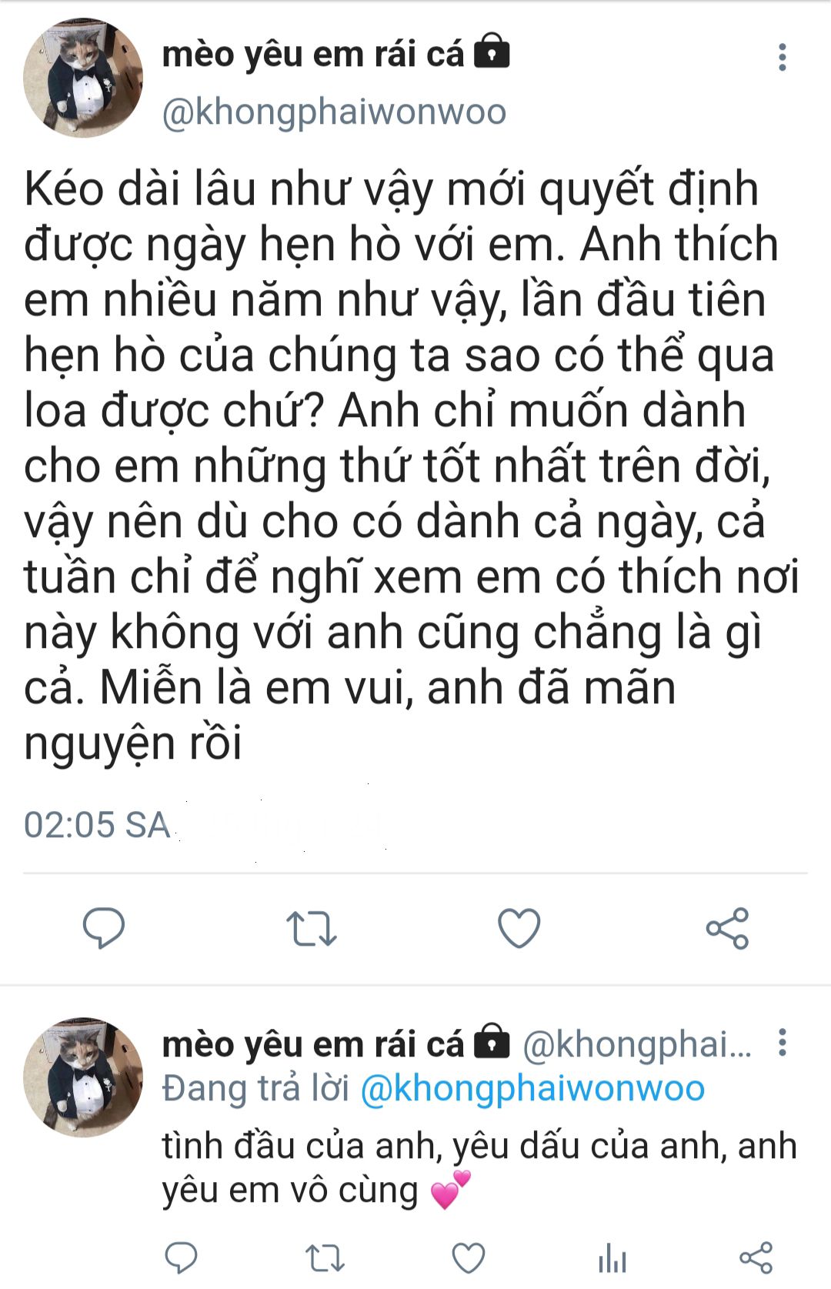This screenshot has height=1289, width=831.
Task: Share the reply tweet
Action: tap(756, 1258)
